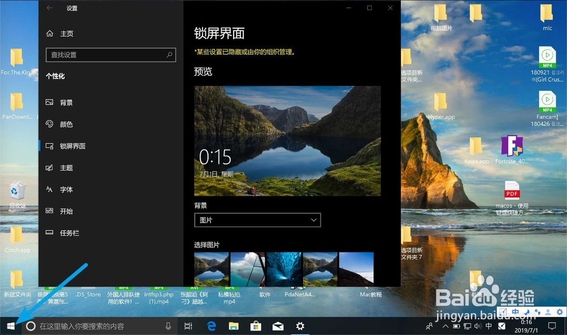567x335 pixels.
Task: Open the 开始 menu settings
Action: pyautogui.click(x=66, y=211)
